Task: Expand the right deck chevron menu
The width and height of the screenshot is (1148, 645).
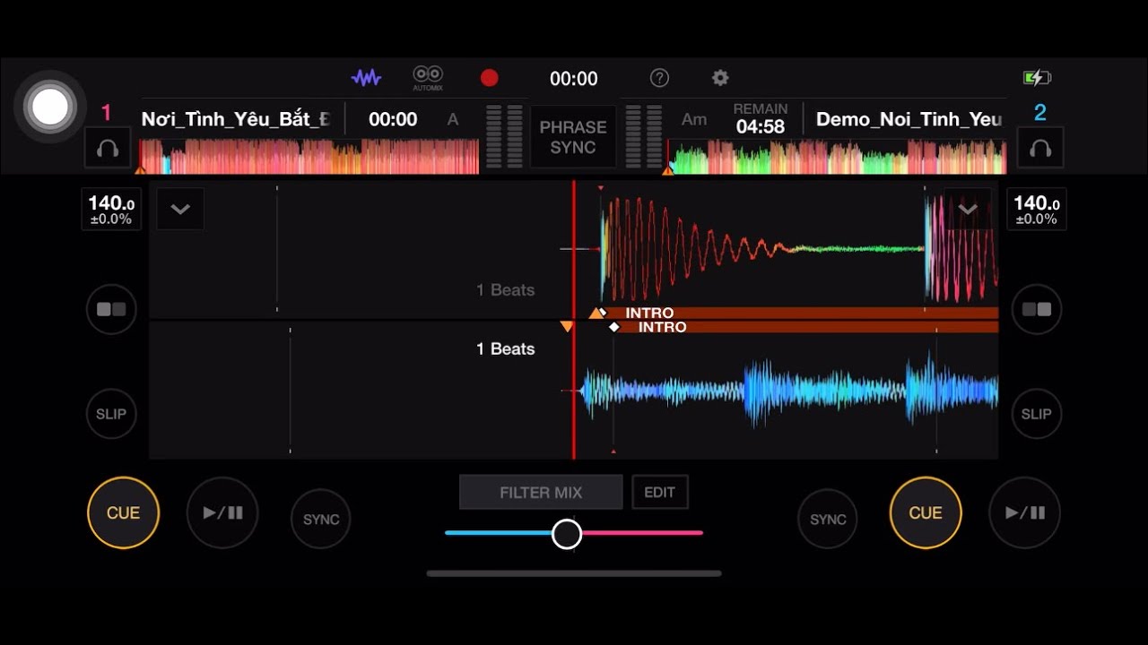Action: [967, 210]
